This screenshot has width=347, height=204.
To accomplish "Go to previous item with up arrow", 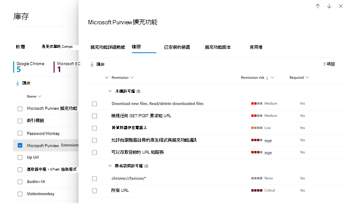I will (x=318, y=6).
